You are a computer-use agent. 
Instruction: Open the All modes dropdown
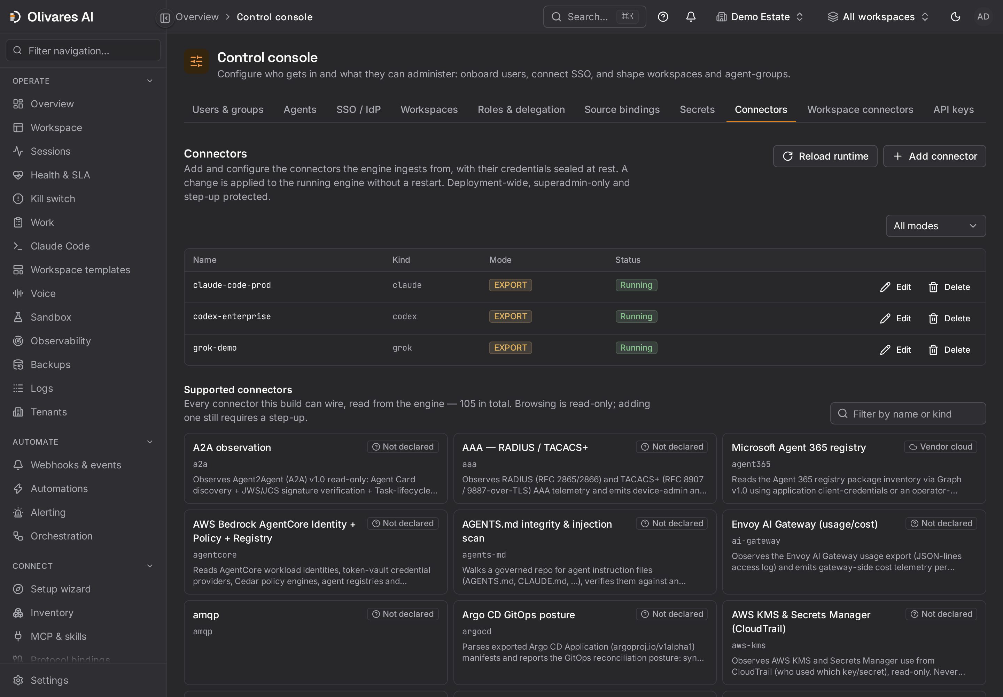935,226
